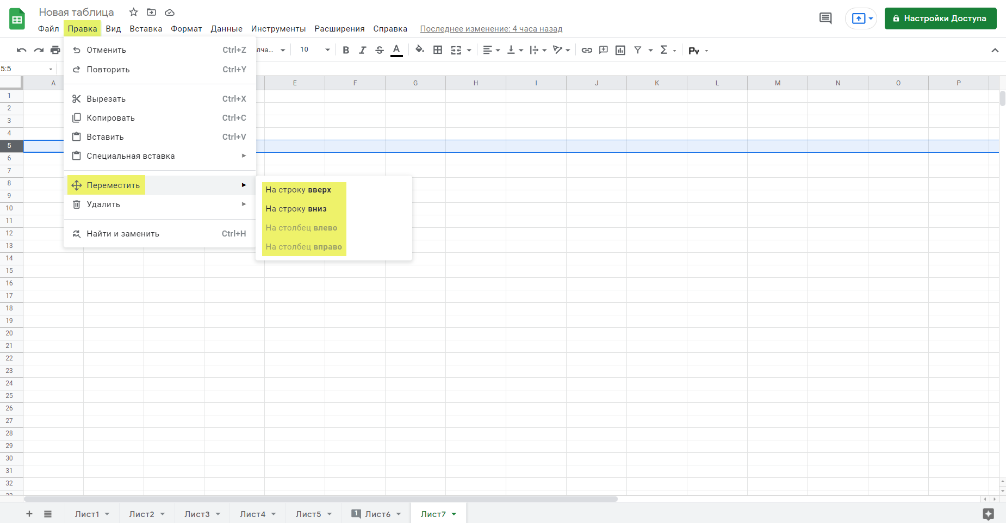Open the Вставка menu
Image resolution: width=1006 pixels, height=523 pixels.
(x=146, y=29)
